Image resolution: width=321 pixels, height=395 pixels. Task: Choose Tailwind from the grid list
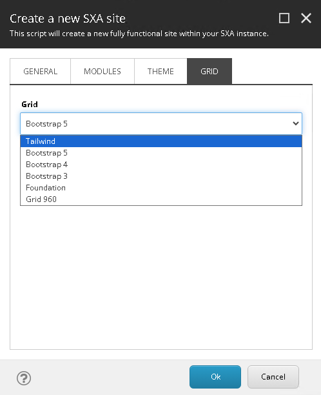coord(161,141)
